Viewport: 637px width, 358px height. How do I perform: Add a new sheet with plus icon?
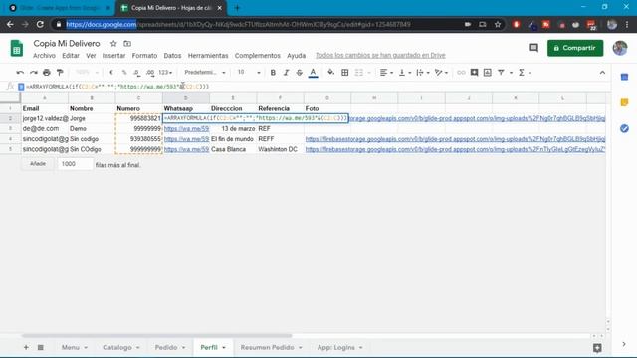tap(26, 347)
